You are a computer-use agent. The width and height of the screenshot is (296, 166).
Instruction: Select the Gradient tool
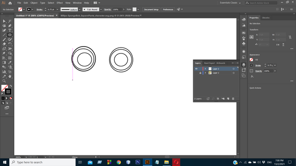(x=4, y=63)
